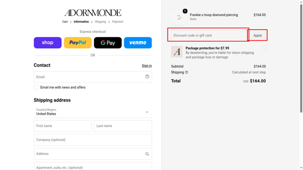Check out with Shop Pay
This screenshot has height=170, width=303.
click(48, 42)
